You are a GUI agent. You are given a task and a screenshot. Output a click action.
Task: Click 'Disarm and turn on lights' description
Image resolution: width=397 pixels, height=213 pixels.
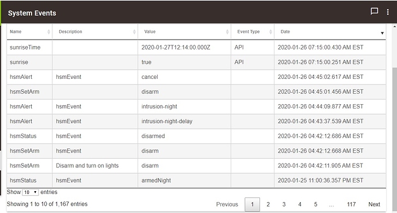(87, 166)
